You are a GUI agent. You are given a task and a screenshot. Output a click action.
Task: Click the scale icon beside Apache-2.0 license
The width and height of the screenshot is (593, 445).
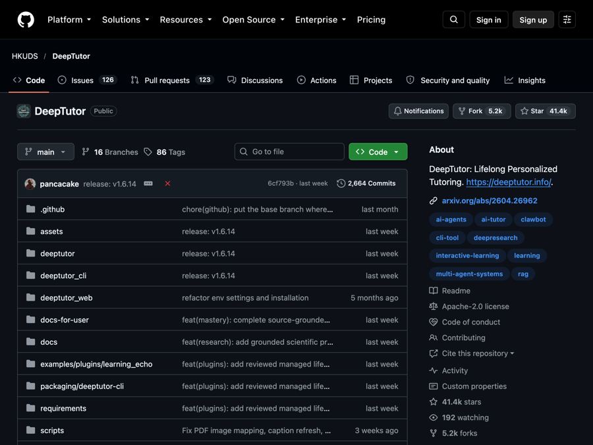434,307
